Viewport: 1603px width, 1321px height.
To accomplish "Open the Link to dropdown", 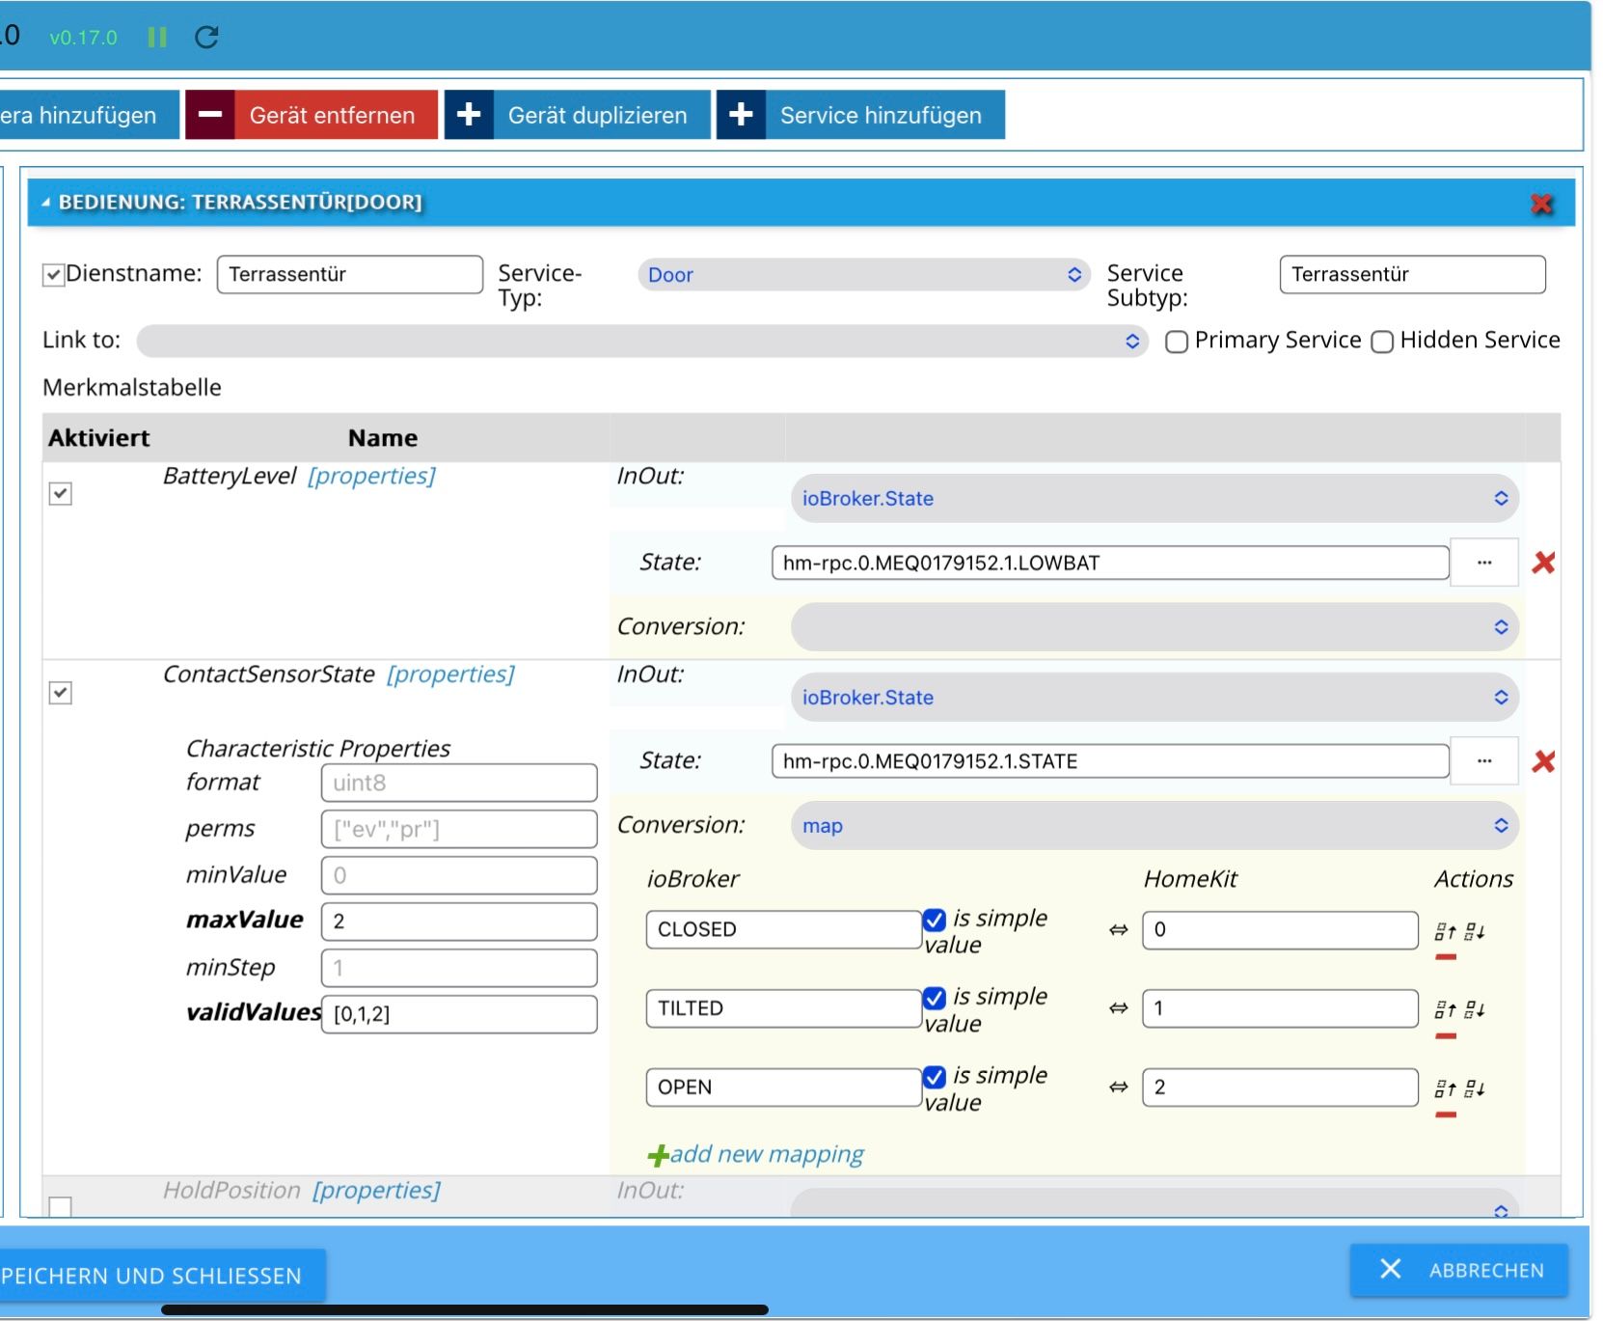I will tap(641, 341).
